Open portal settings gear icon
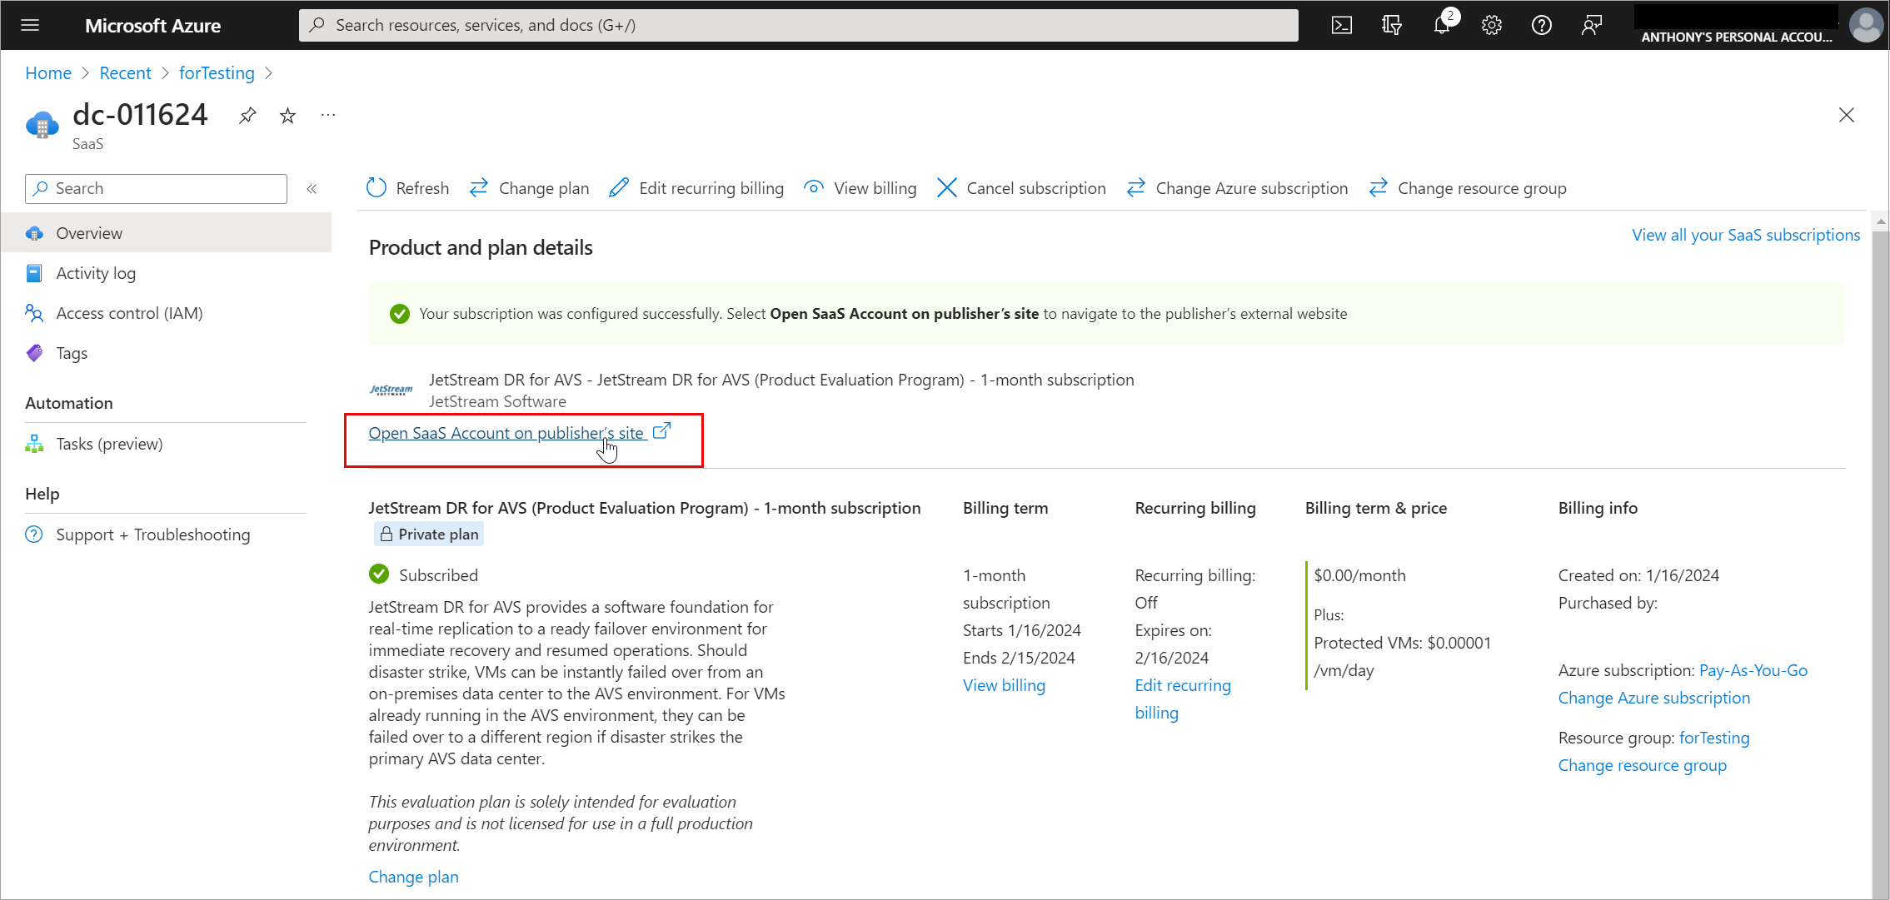Screen dimensions: 1890x900 (1491, 25)
